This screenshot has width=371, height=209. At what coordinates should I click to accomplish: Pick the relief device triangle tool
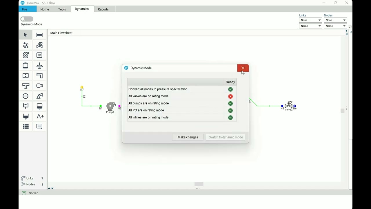39,96
